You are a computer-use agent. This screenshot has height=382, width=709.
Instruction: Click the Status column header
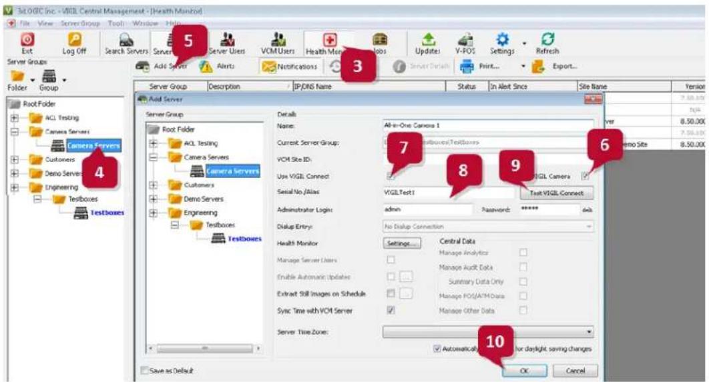(x=467, y=86)
